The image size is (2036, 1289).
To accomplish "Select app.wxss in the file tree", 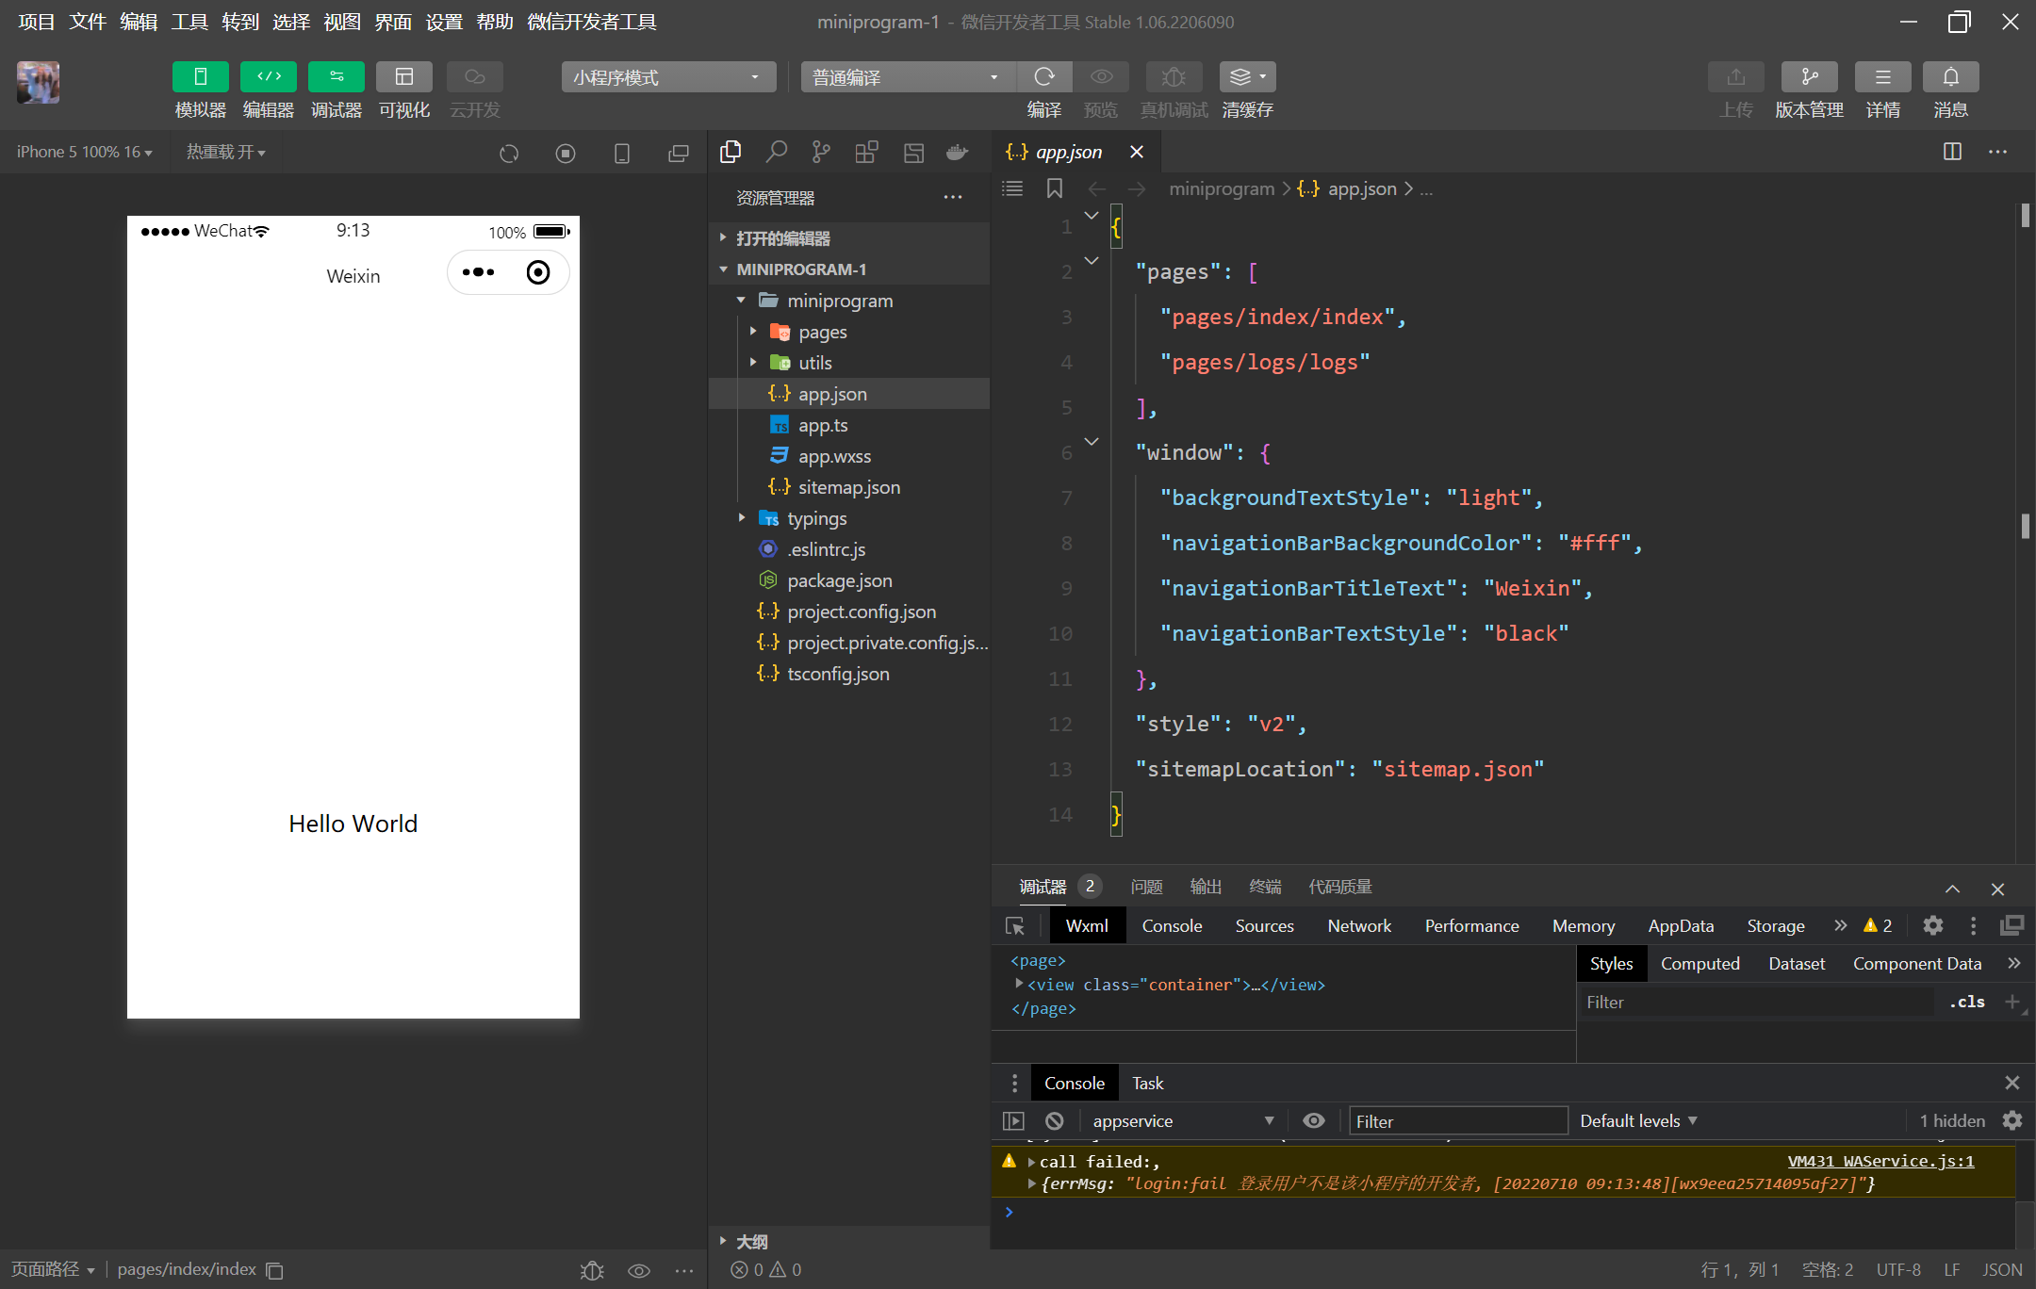I will [x=849, y=456].
